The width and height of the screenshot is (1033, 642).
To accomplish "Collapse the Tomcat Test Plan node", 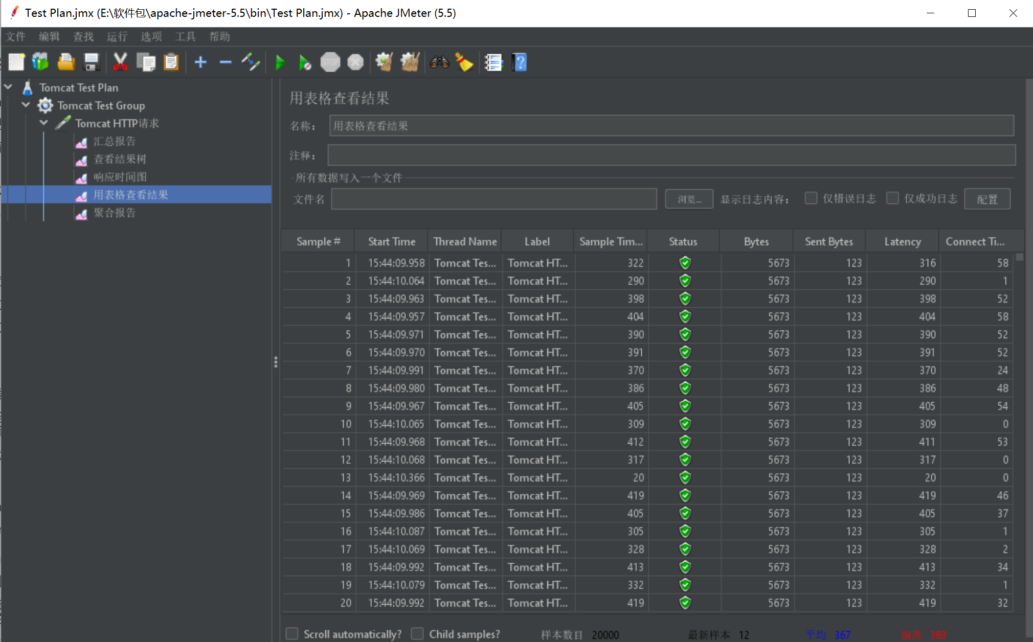I will (8, 87).
